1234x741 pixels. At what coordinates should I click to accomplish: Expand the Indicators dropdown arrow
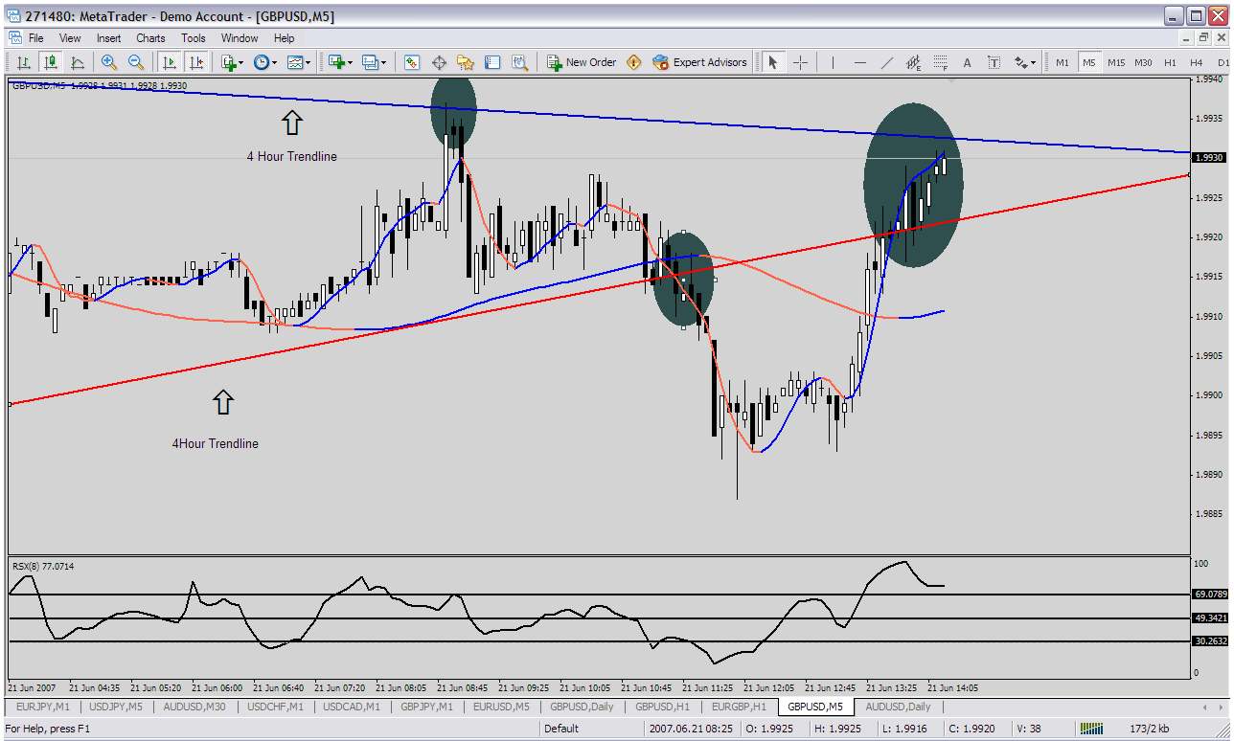coord(241,62)
